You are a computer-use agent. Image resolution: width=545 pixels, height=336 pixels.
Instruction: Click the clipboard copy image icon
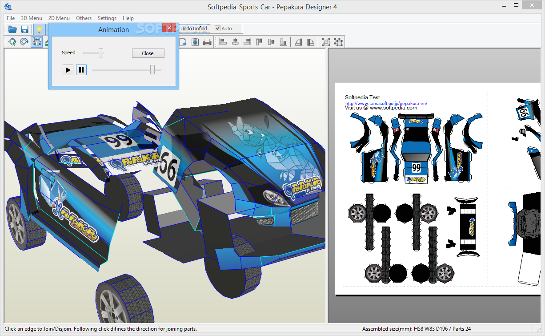click(x=195, y=42)
